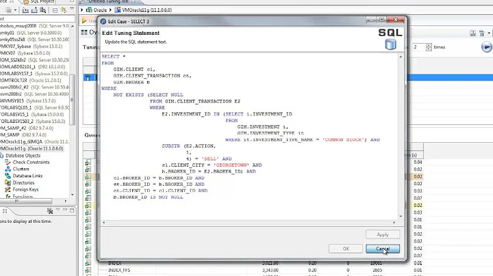
Task: Expand arrow before VMOracle11g breadcrumb
Action: 111,10
